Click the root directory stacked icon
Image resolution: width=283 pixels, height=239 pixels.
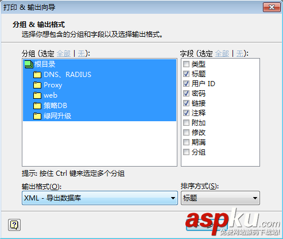point(29,64)
